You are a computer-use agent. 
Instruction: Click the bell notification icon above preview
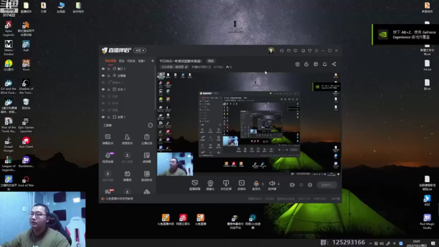tap(325, 64)
